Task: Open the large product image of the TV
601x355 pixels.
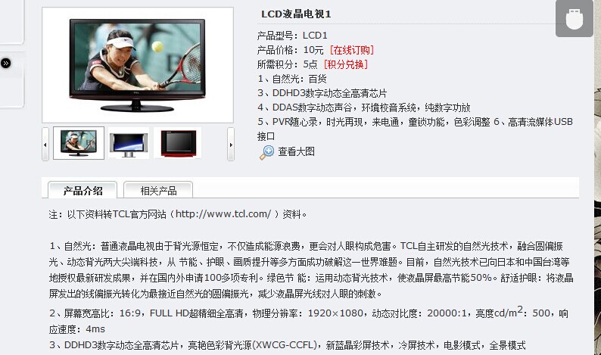Action: pyautogui.click(x=138, y=65)
